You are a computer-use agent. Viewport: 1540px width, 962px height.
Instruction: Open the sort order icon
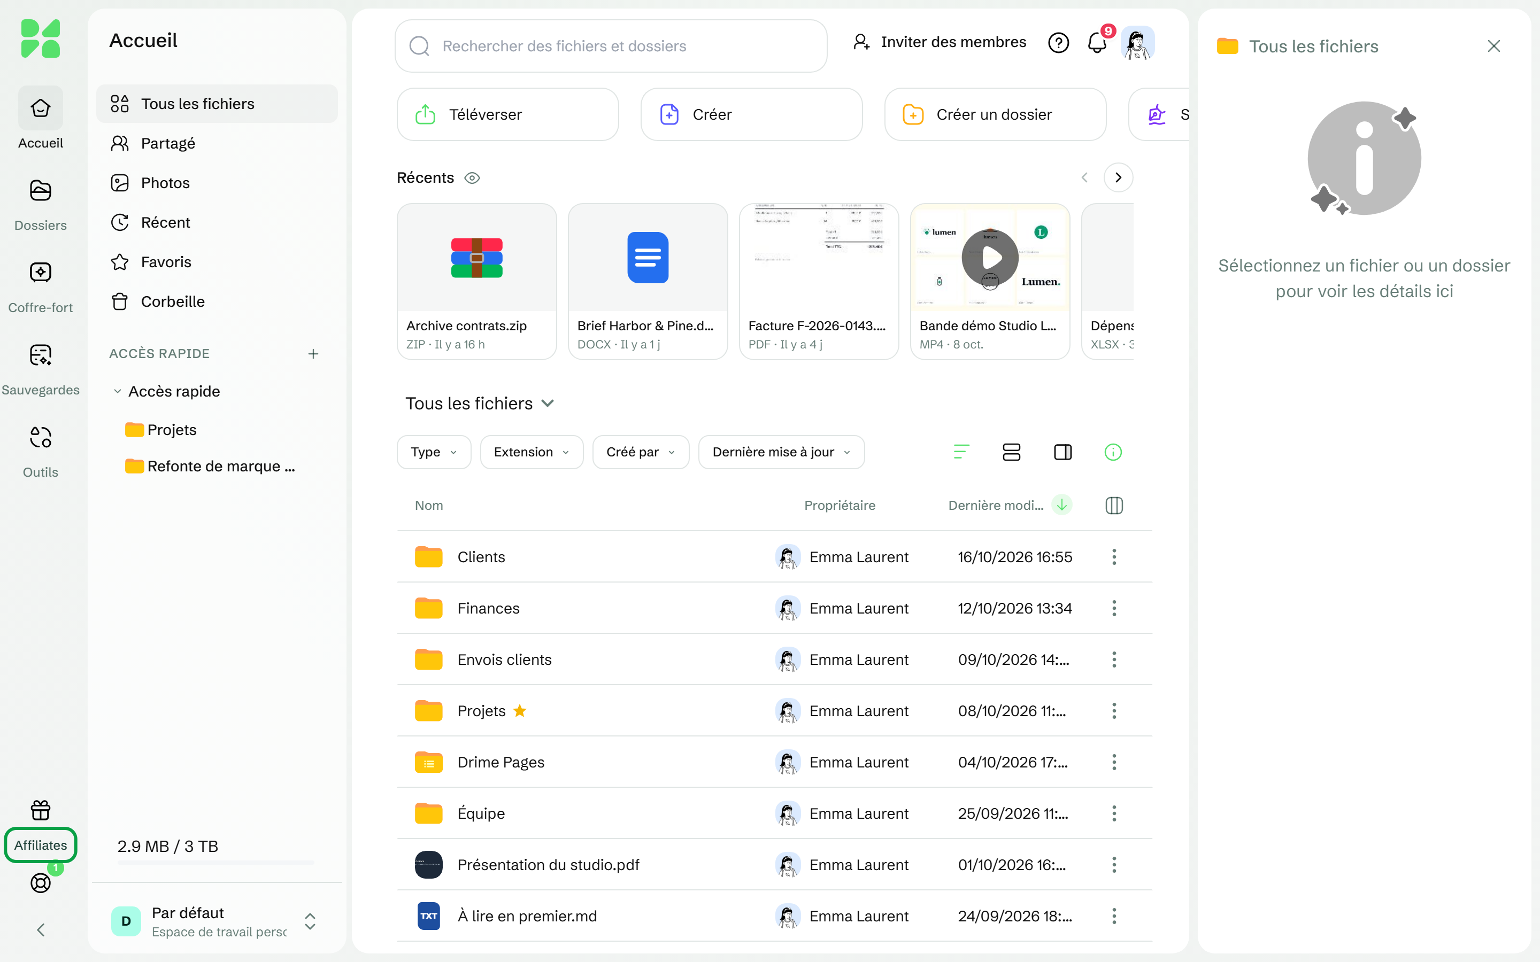click(961, 452)
